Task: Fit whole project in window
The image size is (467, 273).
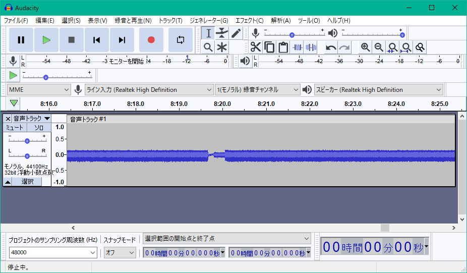Action: pos(406,47)
